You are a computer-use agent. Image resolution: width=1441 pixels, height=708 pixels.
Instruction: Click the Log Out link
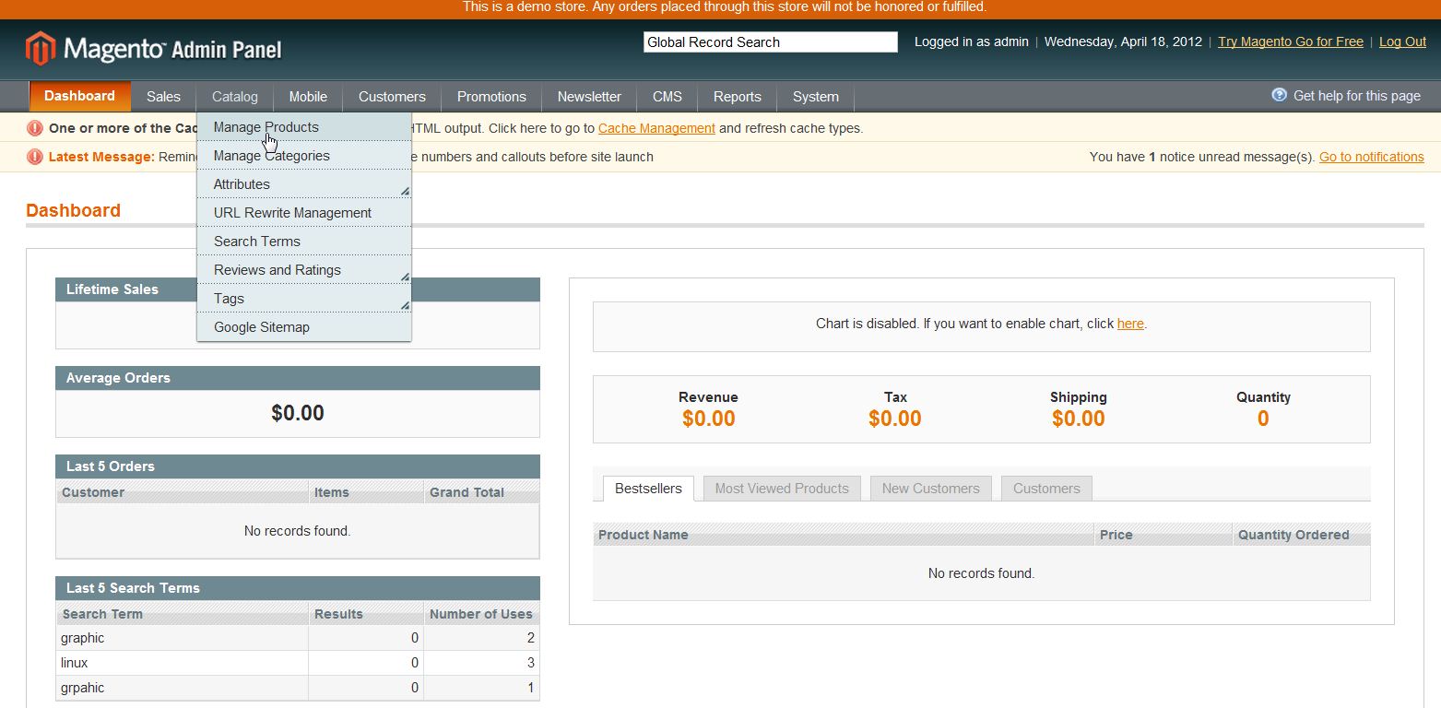tap(1402, 41)
